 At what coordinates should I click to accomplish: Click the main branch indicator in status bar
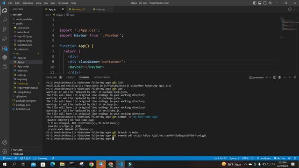(x=7, y=158)
